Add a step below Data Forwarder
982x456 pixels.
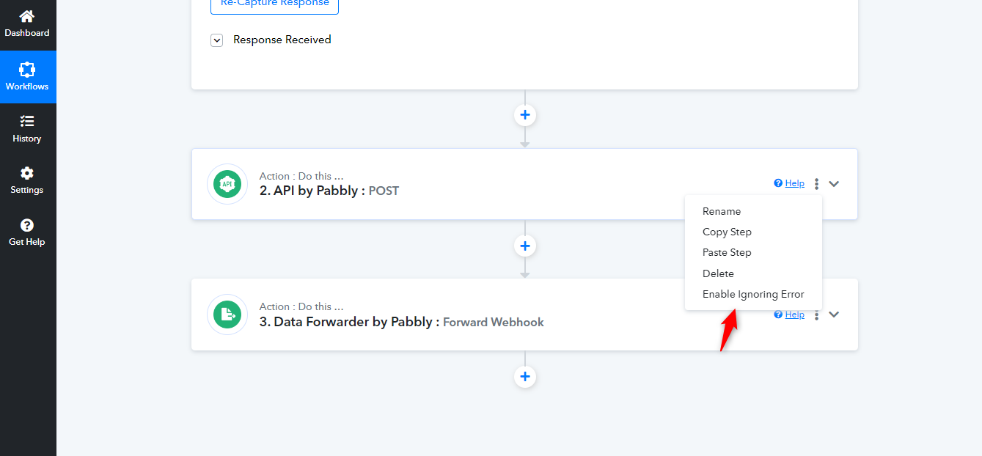point(525,377)
